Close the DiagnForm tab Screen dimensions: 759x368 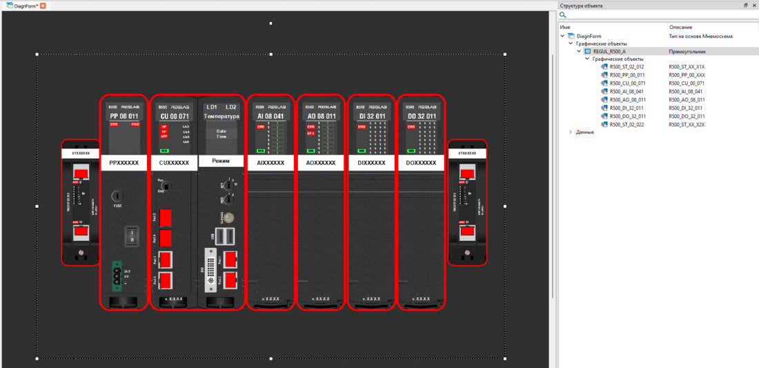(43, 6)
